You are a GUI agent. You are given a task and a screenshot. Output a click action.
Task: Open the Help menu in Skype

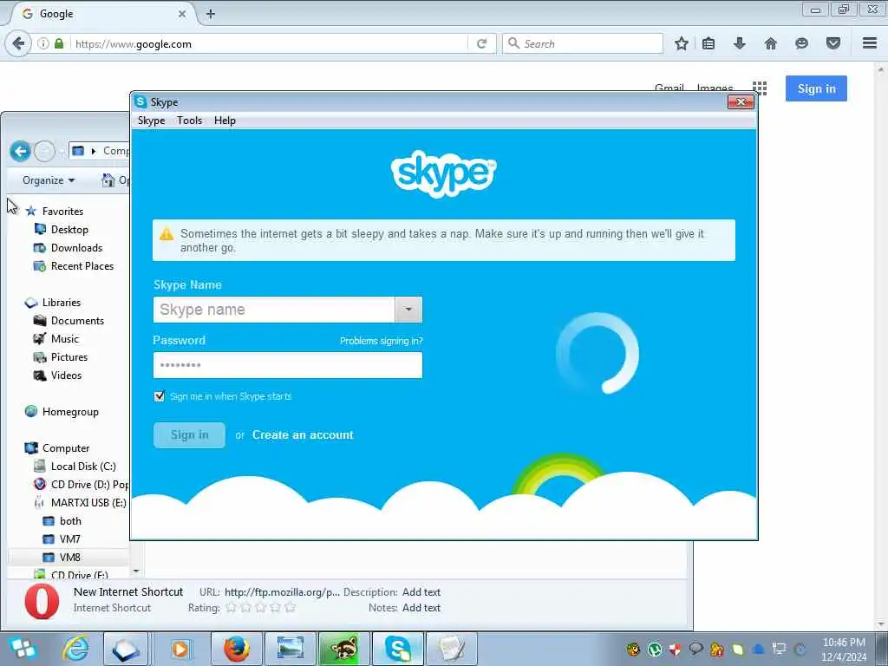pyautogui.click(x=225, y=121)
